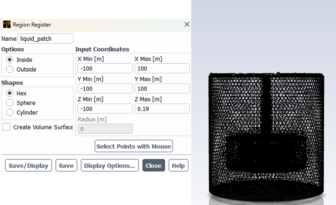Select the Y Min input field
Viewport: 336px width, 205px height.
105,88
